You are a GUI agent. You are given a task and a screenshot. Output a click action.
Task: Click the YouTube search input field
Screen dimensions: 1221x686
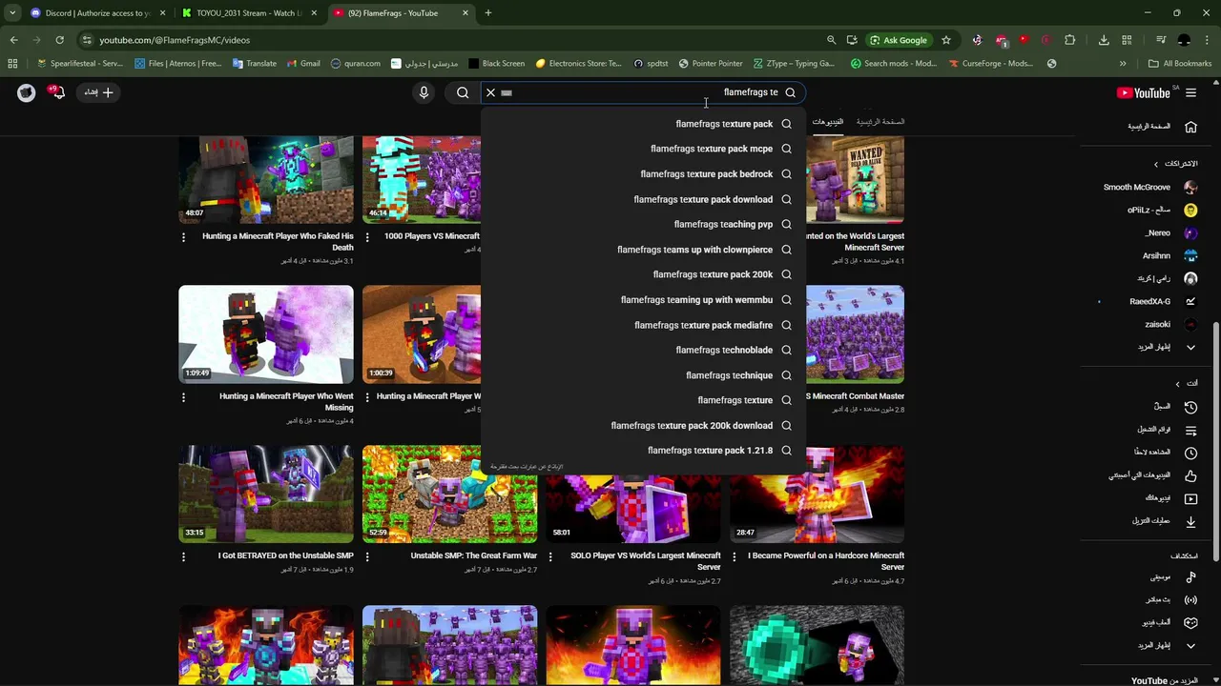pyautogui.click(x=644, y=92)
